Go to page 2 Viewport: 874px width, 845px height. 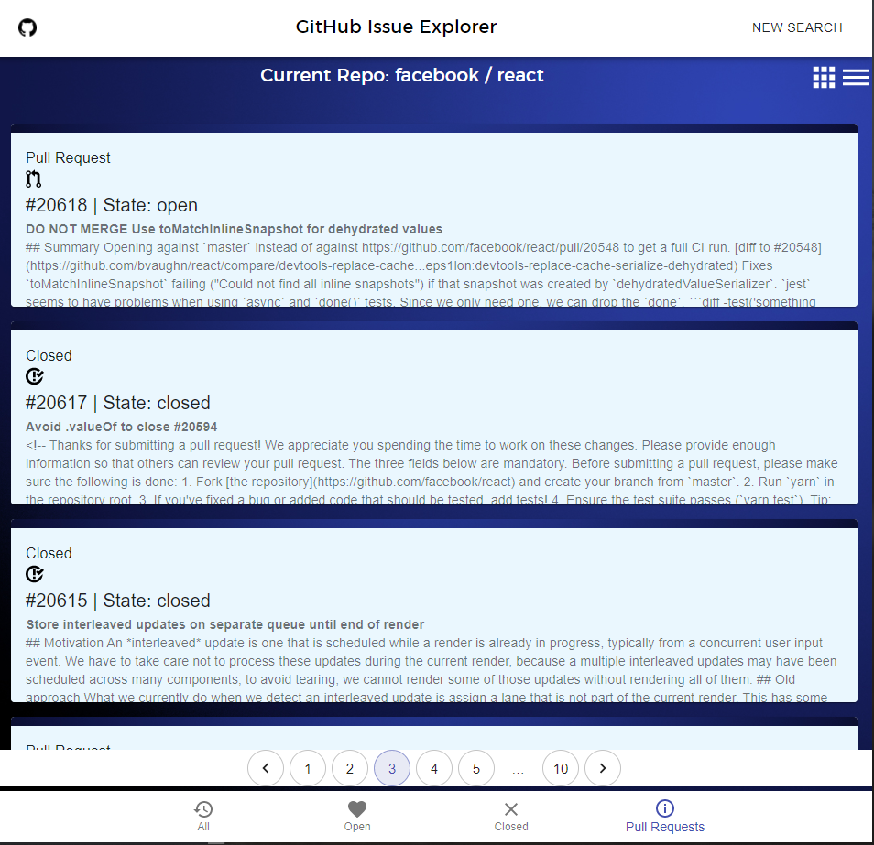350,768
